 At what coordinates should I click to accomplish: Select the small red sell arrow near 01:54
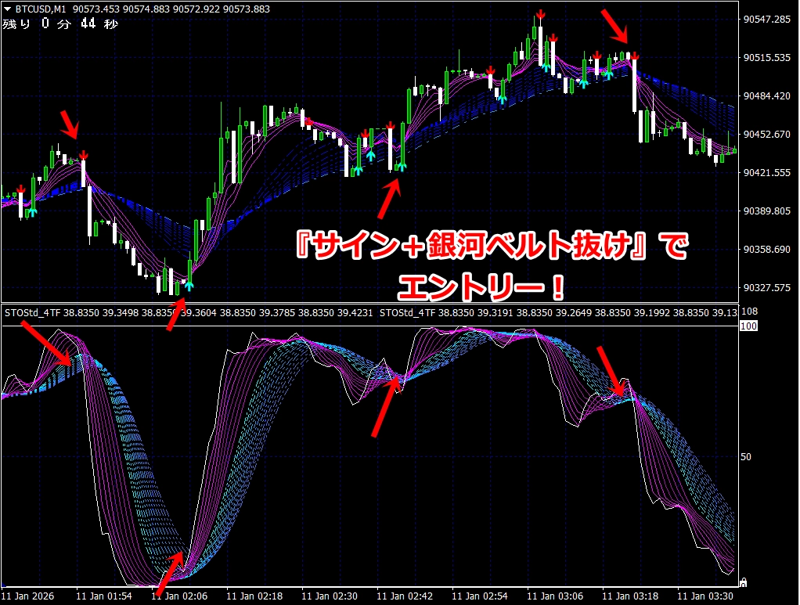[x=83, y=156]
